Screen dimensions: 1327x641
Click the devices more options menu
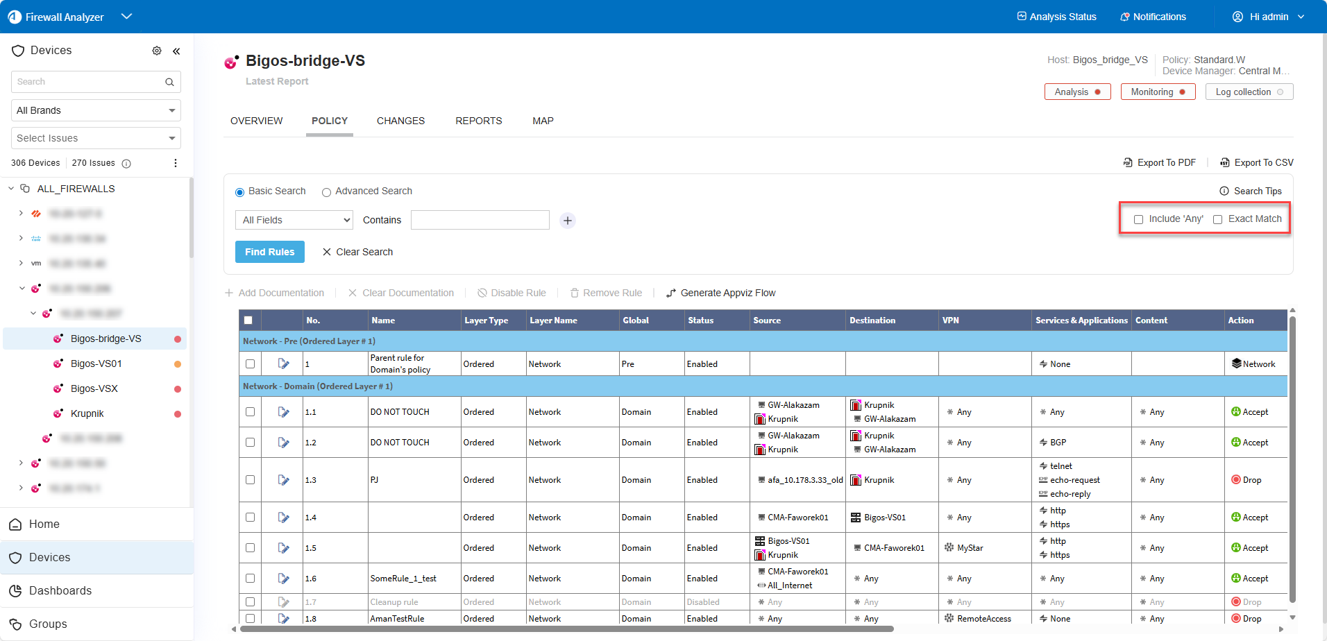tap(175, 163)
